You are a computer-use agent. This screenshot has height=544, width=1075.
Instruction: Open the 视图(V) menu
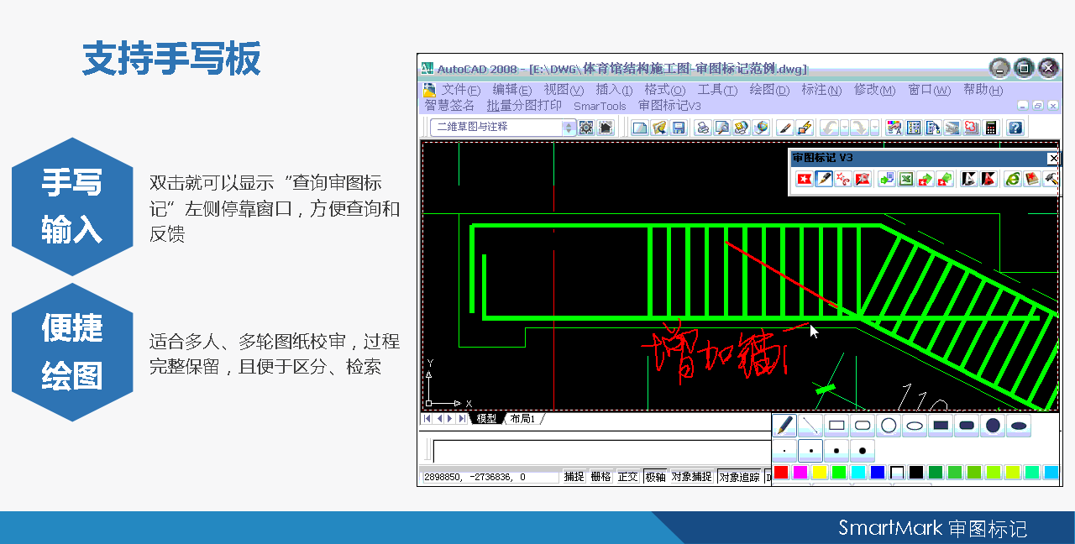(x=563, y=90)
